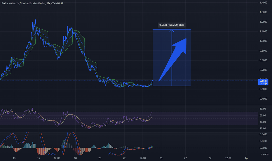Select the 0.8000 price axis label
The width and height of the screenshot is (272, 161).
263,60
